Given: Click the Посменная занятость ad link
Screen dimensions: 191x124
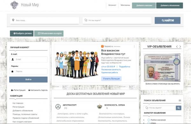Looking at the screenshot, I should (x=111, y=70).
